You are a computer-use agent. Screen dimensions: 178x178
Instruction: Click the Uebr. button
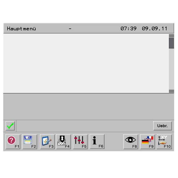point(163,126)
